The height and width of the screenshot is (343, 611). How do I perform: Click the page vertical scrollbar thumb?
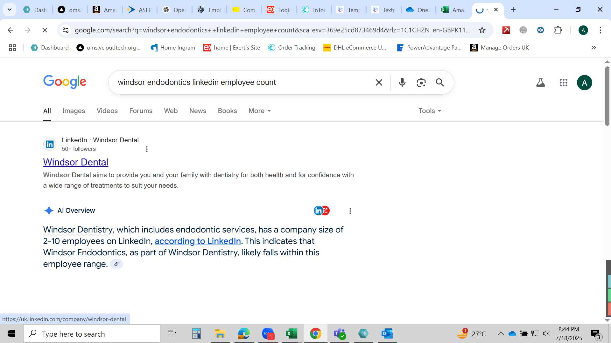coord(607,96)
